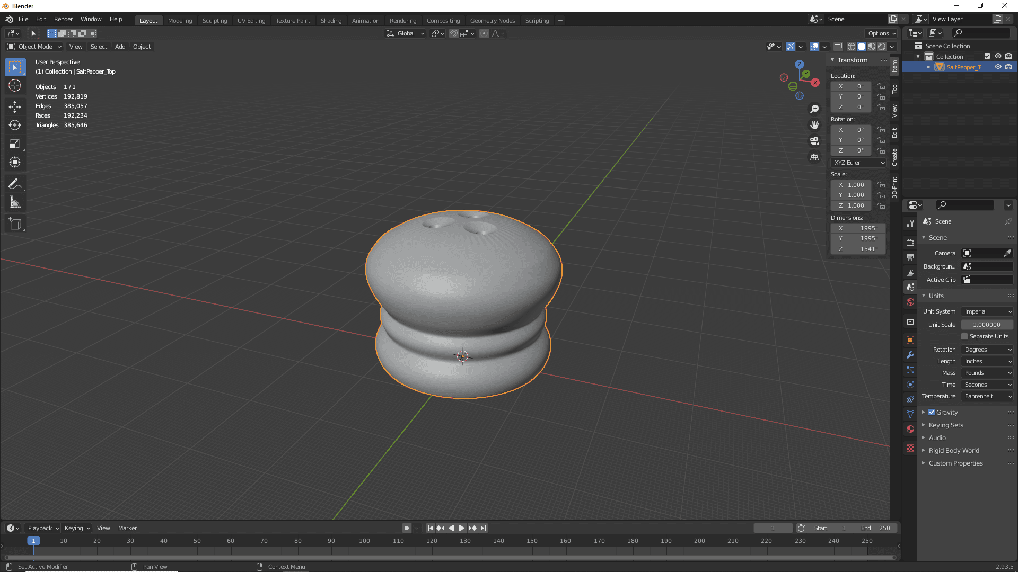
Task: Click the Unit Scale value field
Action: point(987,325)
